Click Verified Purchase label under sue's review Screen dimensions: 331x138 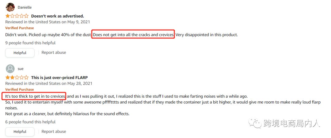pyautogui.click(x=20, y=89)
